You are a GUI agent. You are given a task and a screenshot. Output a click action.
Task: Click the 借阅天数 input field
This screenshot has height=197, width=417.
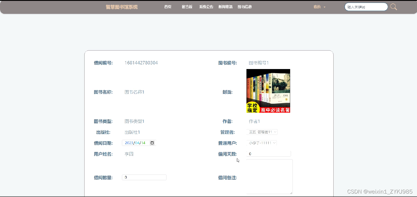[268, 154]
